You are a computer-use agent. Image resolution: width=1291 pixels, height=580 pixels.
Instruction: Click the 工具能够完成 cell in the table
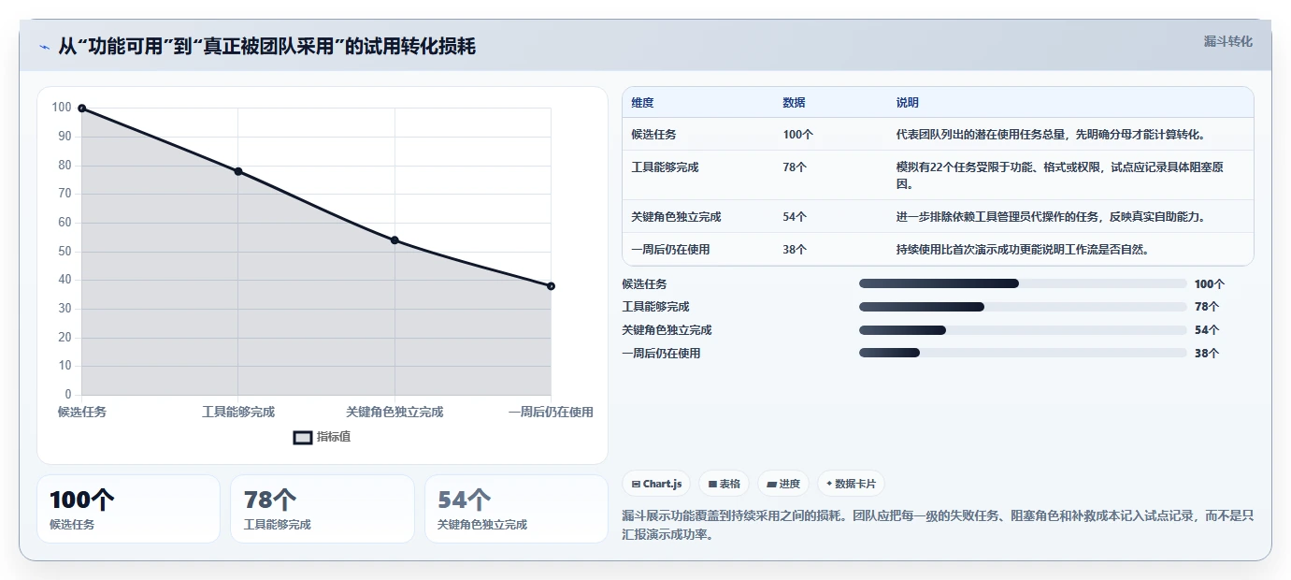tap(665, 167)
